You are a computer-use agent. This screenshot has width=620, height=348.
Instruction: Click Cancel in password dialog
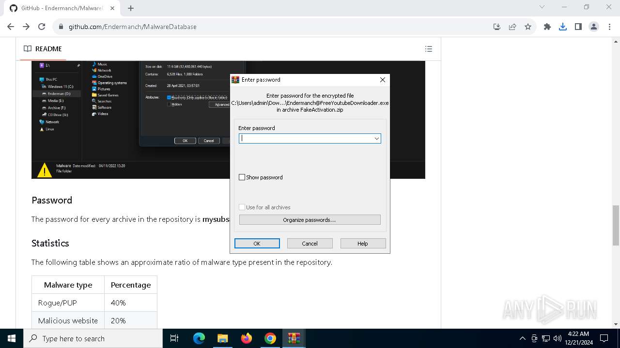310,244
